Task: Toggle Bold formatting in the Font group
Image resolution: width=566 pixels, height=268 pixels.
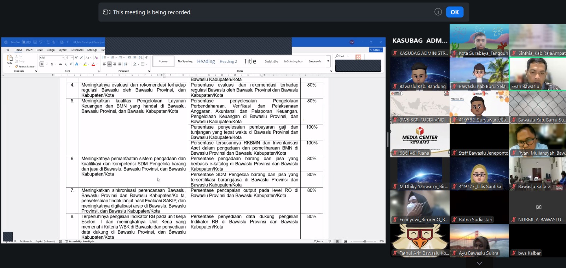Action: point(42,64)
